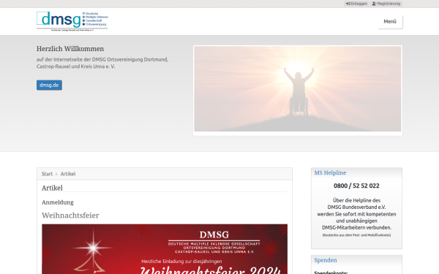The height and width of the screenshot is (274, 439).
Task: Go to Start in breadcrumb
Action: 47,174
